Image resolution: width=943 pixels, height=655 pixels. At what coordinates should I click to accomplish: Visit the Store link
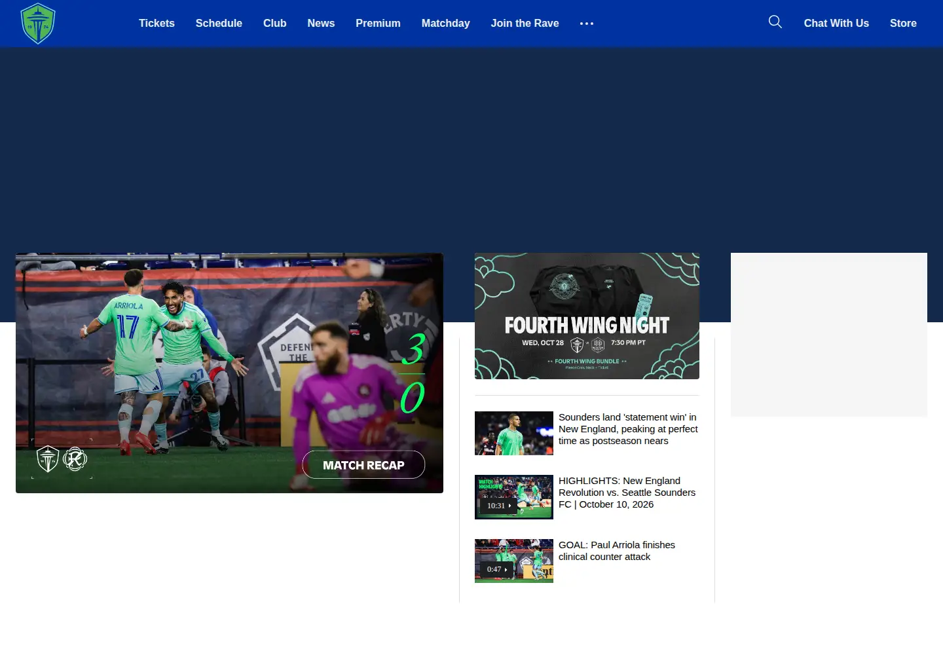tap(903, 23)
